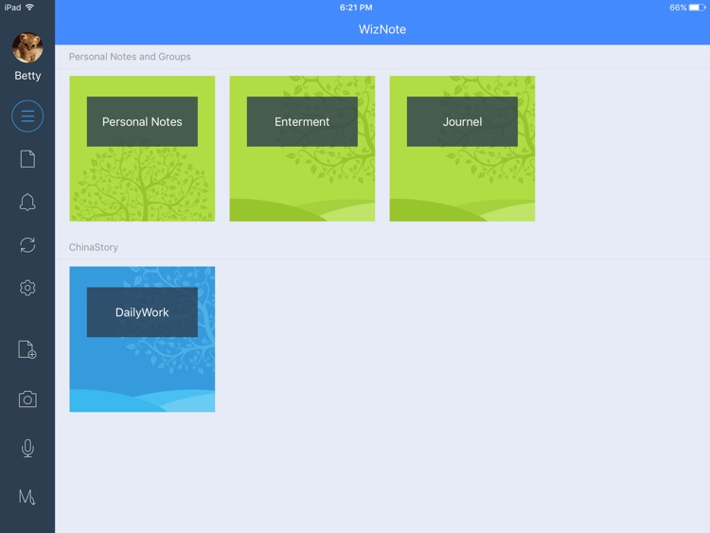Open settings gear icon

point(27,288)
